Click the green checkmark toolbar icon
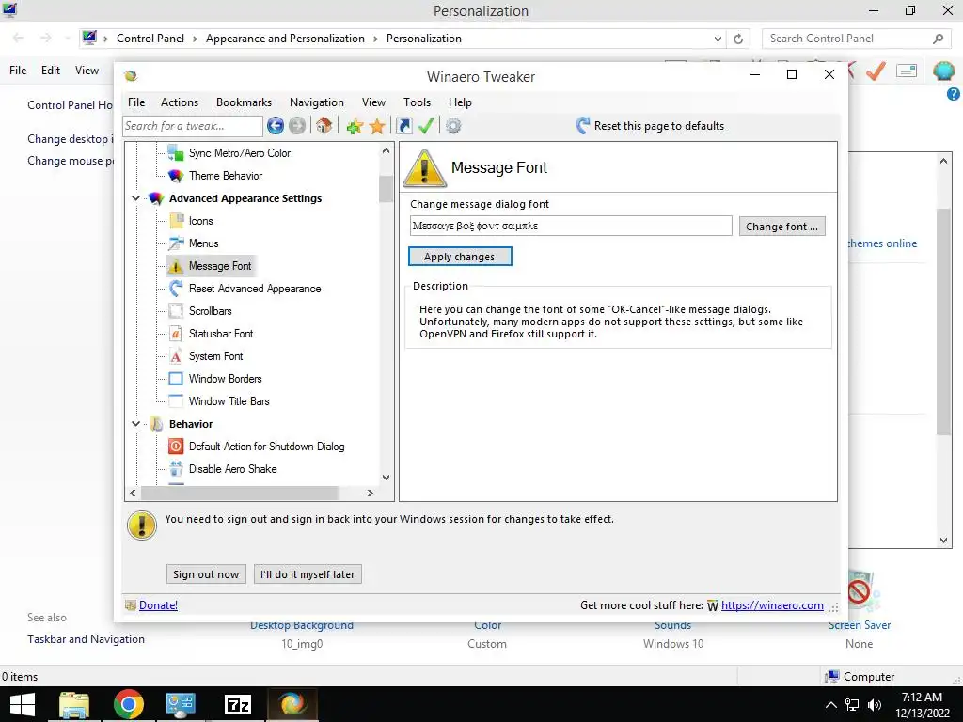The height and width of the screenshot is (722, 963). click(426, 126)
